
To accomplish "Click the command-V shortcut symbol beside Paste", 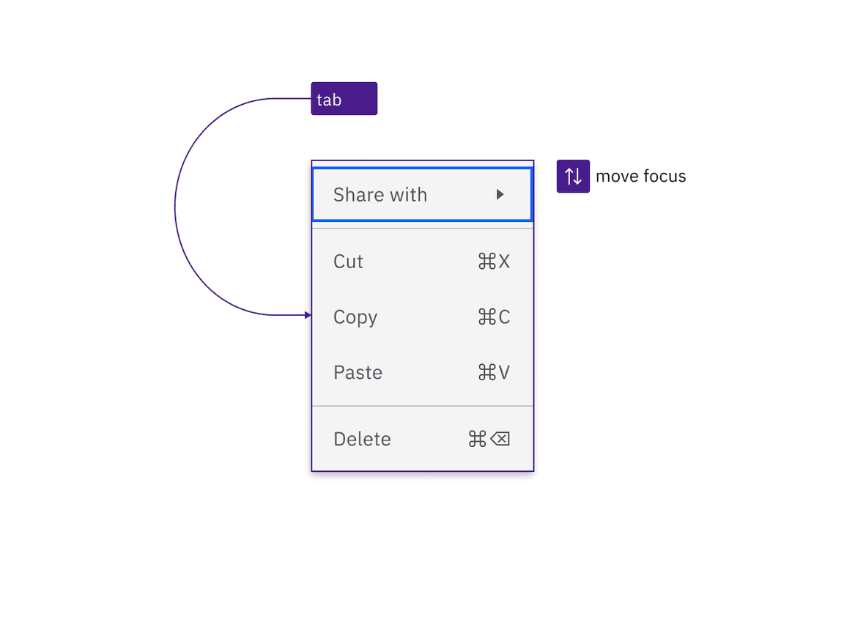I will [x=494, y=373].
